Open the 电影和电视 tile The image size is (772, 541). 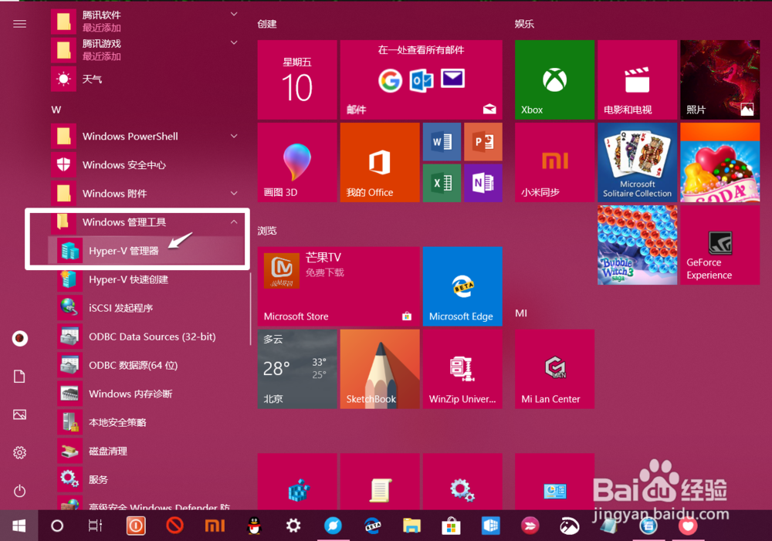(638, 79)
